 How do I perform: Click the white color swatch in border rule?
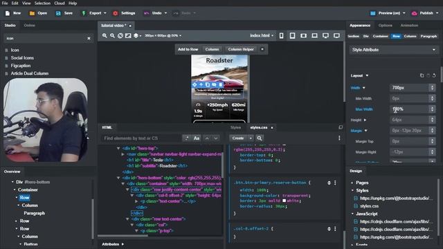point(284,201)
